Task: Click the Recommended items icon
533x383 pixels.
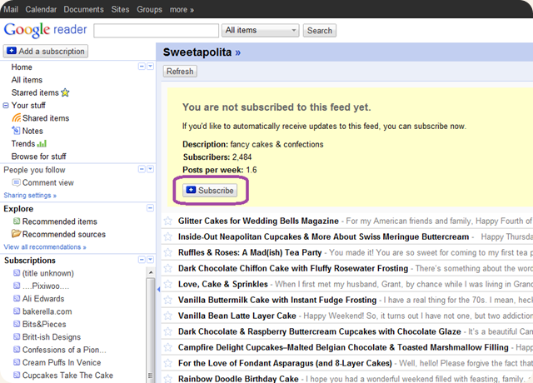Action: 17,221
